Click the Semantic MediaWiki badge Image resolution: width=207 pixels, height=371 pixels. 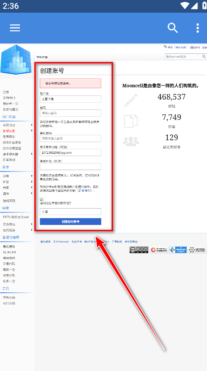pos(197,250)
